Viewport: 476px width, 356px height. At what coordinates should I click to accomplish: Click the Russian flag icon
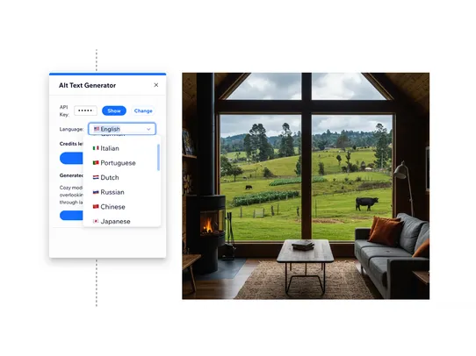96,192
